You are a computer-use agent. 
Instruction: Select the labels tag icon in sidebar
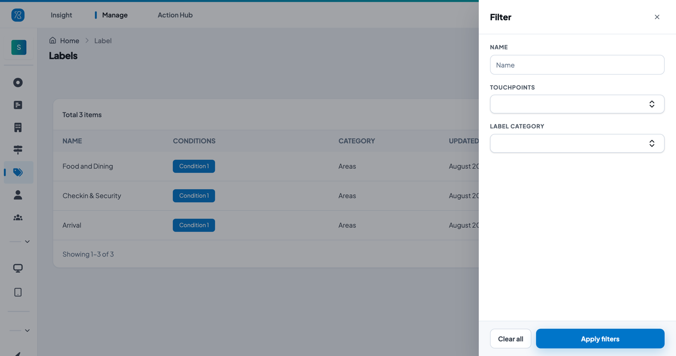(18, 172)
